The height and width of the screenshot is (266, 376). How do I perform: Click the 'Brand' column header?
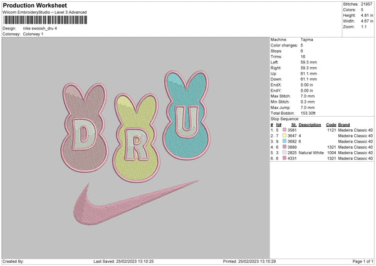(x=344, y=125)
